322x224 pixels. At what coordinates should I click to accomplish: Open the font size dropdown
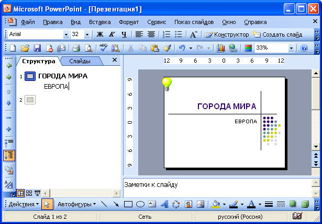click(87, 34)
